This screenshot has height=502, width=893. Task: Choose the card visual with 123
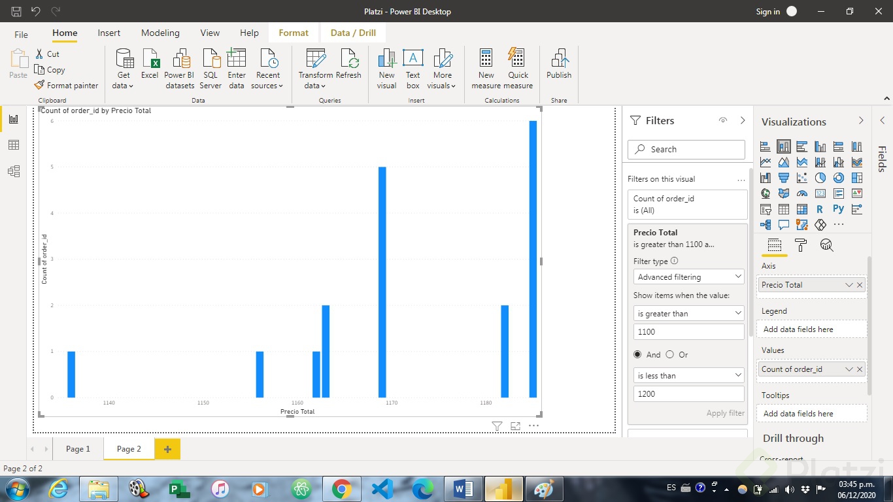[820, 193]
